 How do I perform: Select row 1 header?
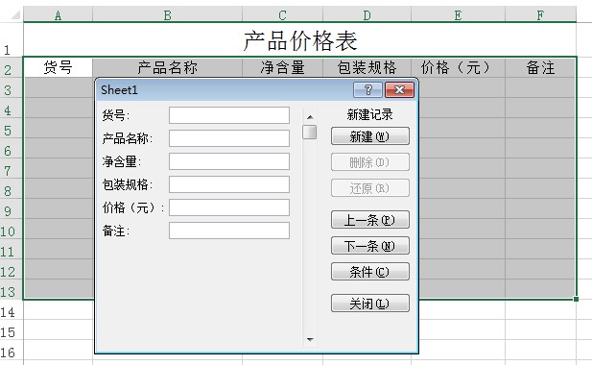tap(12, 40)
